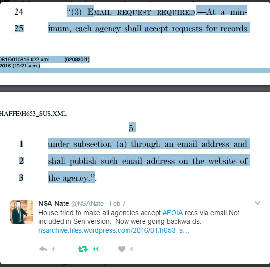Open the nsarchive.files.wordpress.com link
The image size is (270, 267).
113,230
